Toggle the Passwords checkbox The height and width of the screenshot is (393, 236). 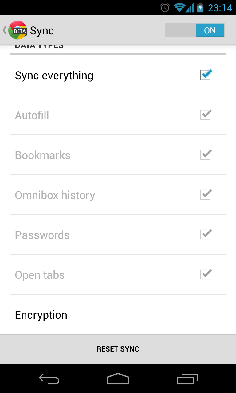coord(206,235)
